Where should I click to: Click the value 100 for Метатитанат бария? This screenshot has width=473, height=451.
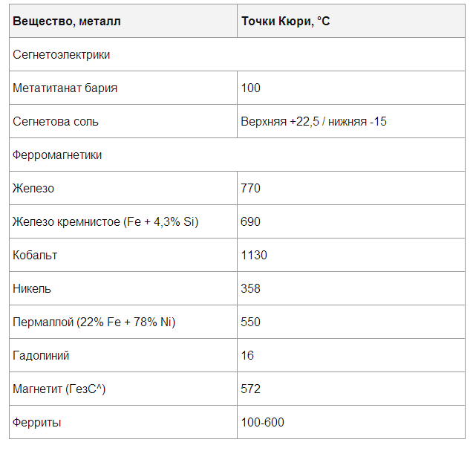click(251, 88)
